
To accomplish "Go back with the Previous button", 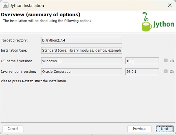I will click(x=139, y=129).
